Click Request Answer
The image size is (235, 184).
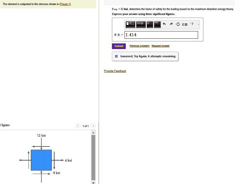[x=160, y=46]
